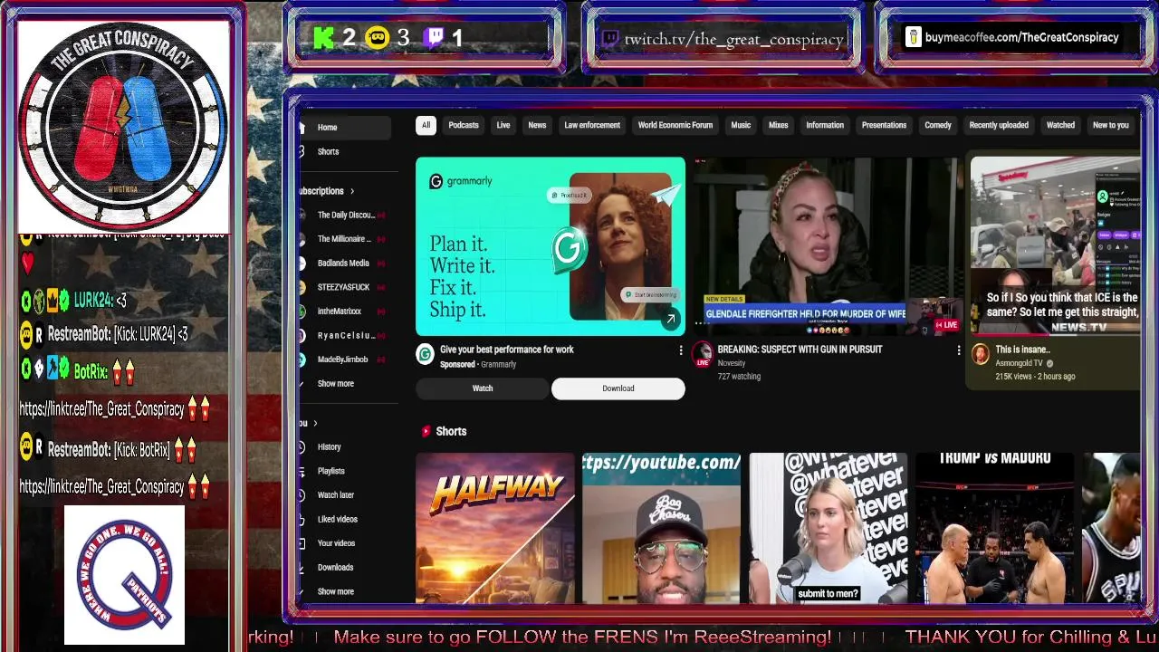This screenshot has width=1159, height=652.
Task: Click the buymeacoffee.com/TheGreatConspiracy text
Action: 1022,37
